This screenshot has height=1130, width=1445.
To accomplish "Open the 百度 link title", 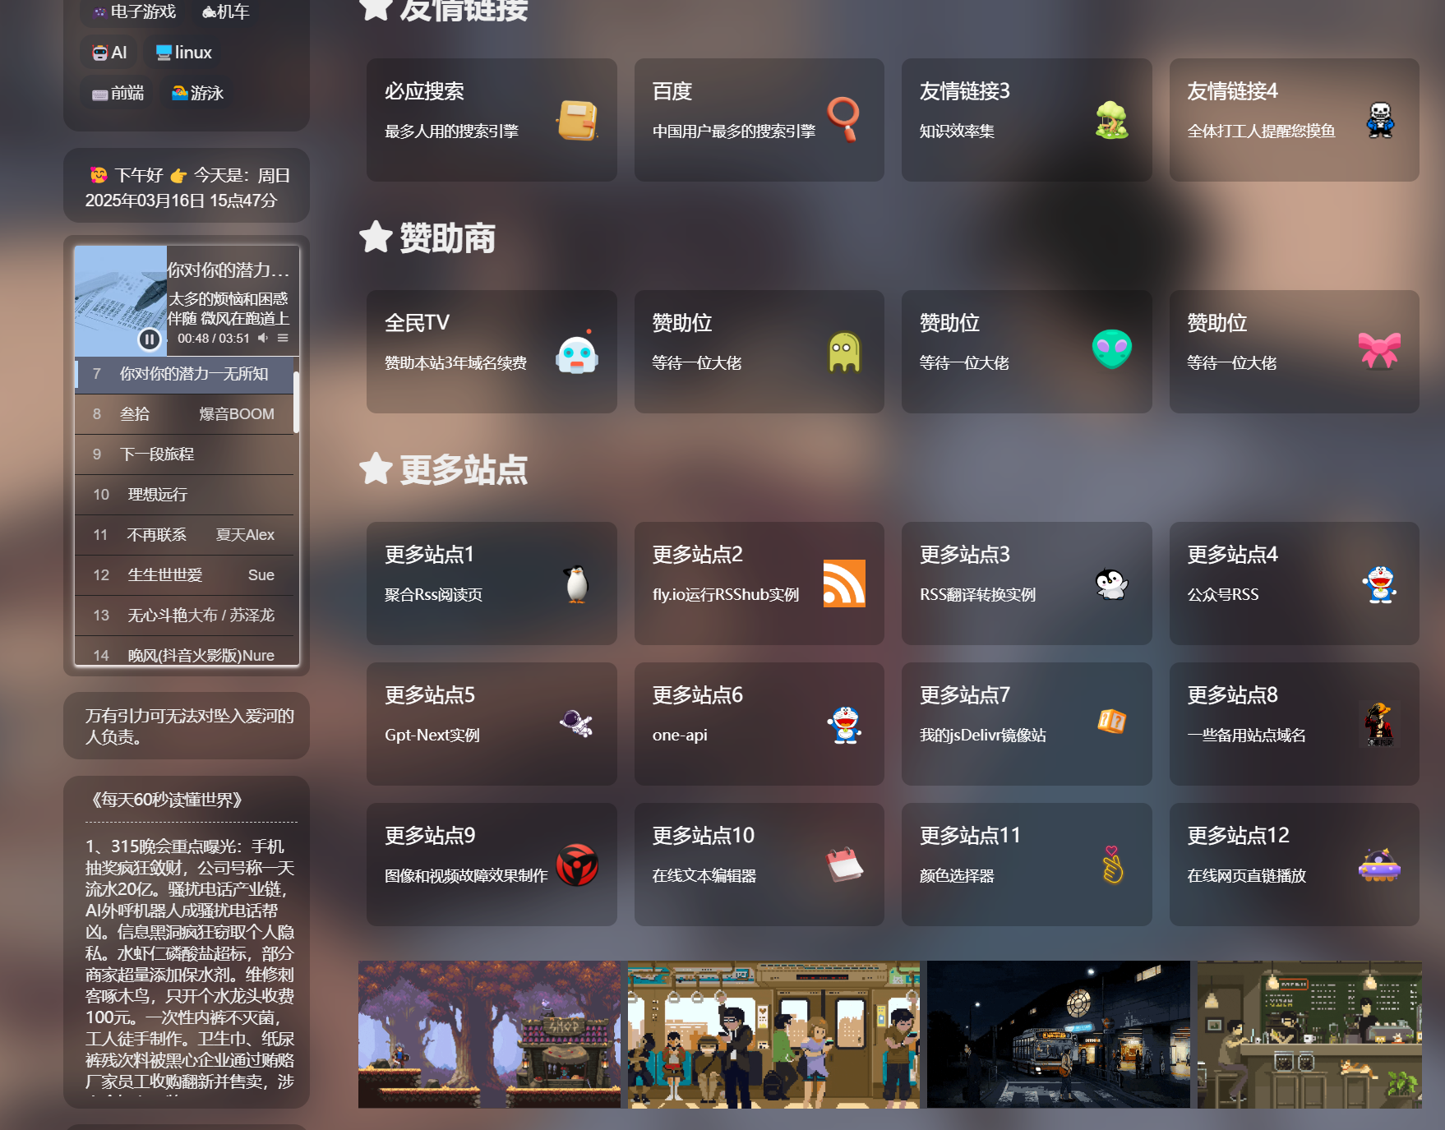I will (x=672, y=91).
